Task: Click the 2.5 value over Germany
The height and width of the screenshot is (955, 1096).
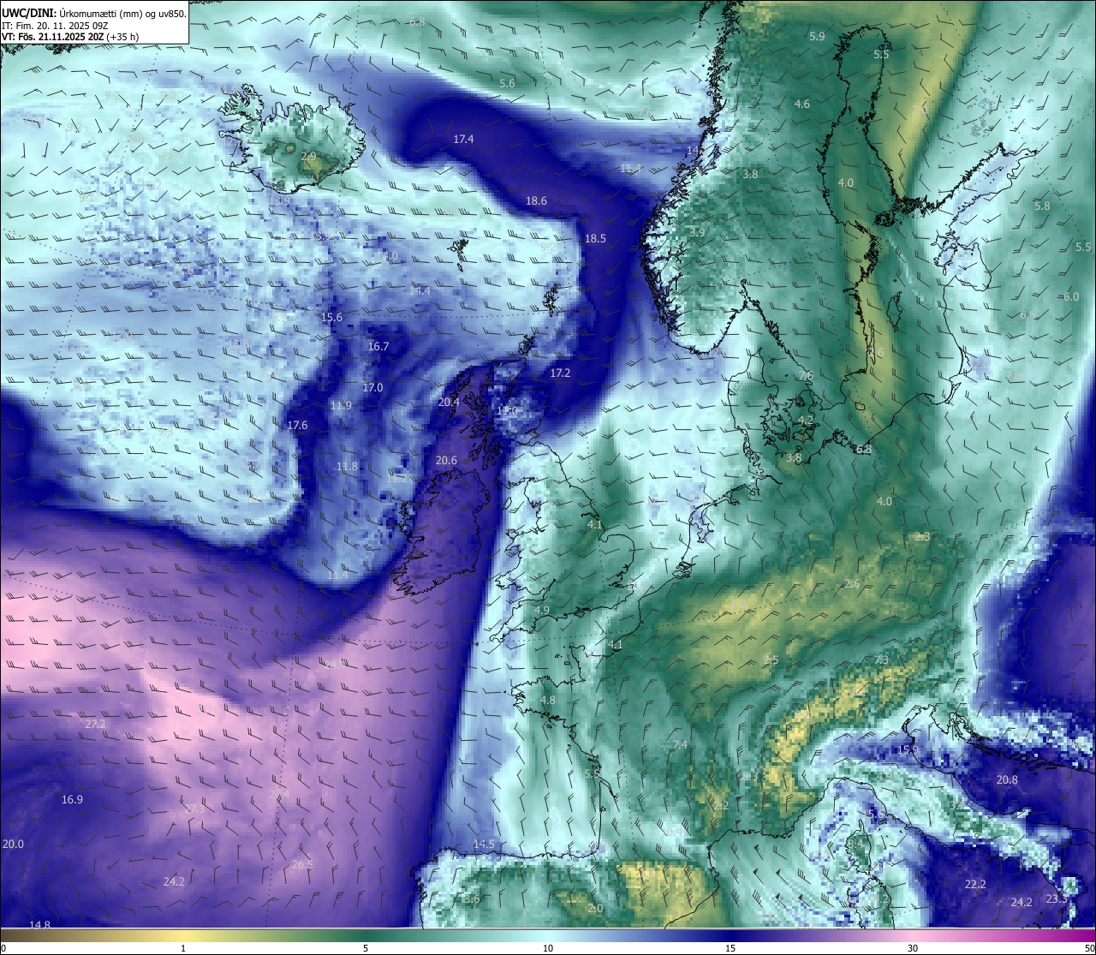Action: pyautogui.click(x=771, y=660)
